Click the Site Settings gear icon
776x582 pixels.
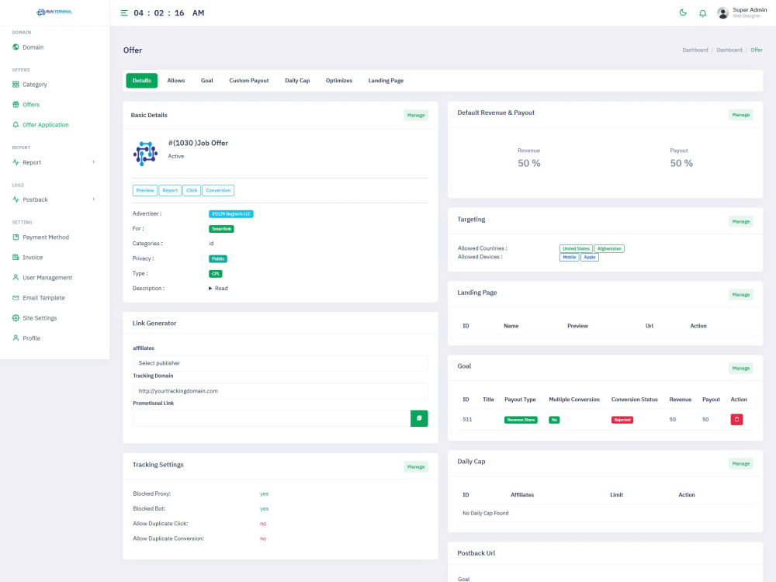coord(16,317)
